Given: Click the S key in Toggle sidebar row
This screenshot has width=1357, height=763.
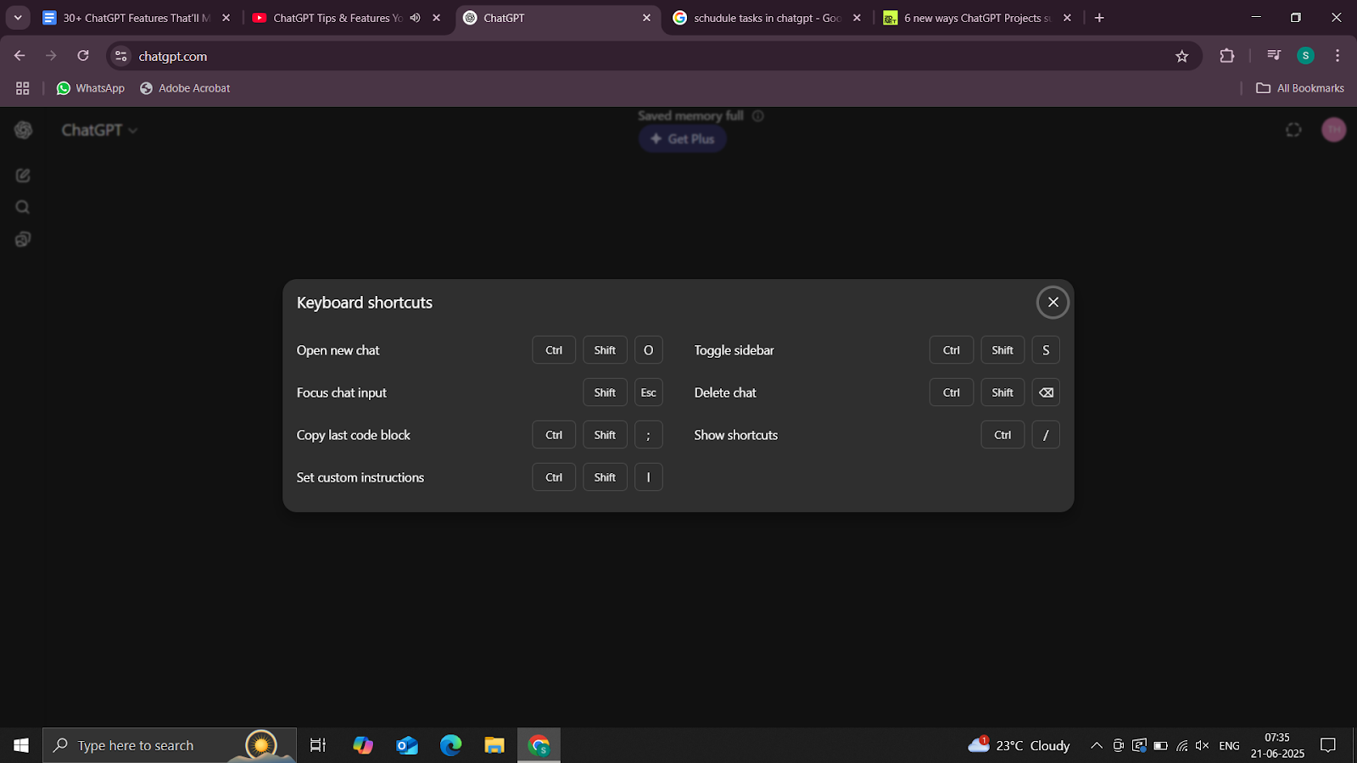Looking at the screenshot, I should 1046,350.
